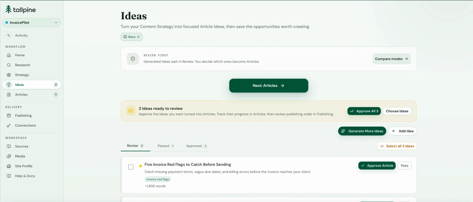This screenshot has height=202, width=473.
Task: Open Connections in the sidebar
Action: (x=32, y=125)
